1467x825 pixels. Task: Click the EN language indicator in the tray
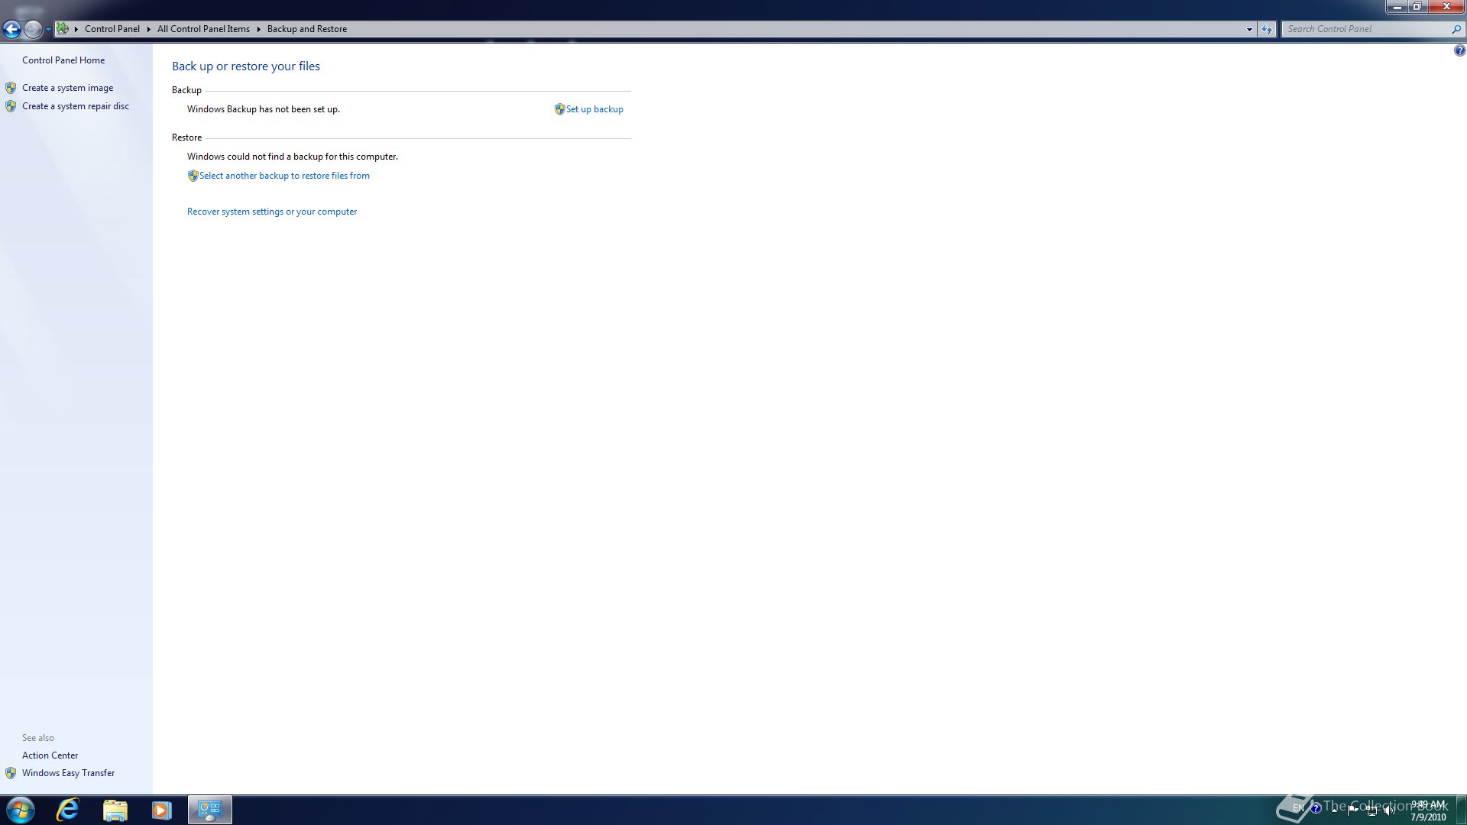tap(1297, 808)
